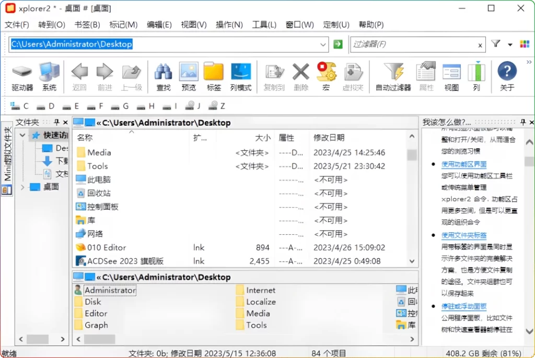This screenshot has width=535, height=358.
Task: Pin the 文件夹 folder tree panel
Action: coord(56,122)
